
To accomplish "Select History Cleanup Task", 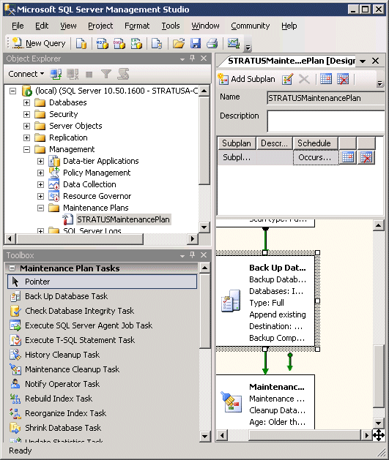I will (x=102, y=355).
